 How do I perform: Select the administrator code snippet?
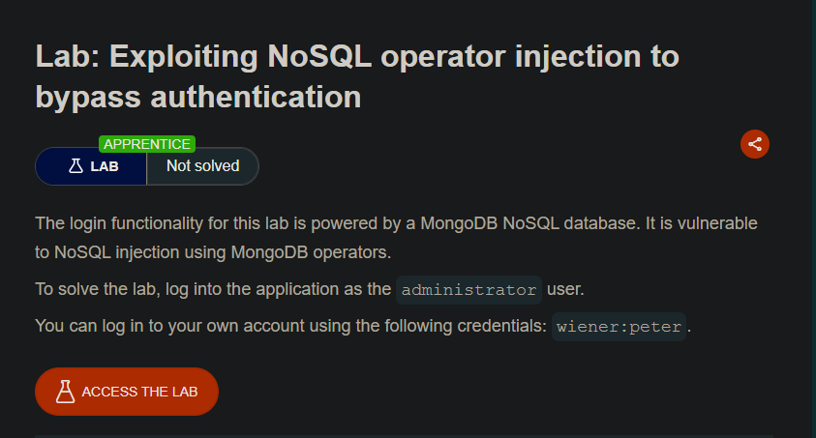[x=468, y=290]
